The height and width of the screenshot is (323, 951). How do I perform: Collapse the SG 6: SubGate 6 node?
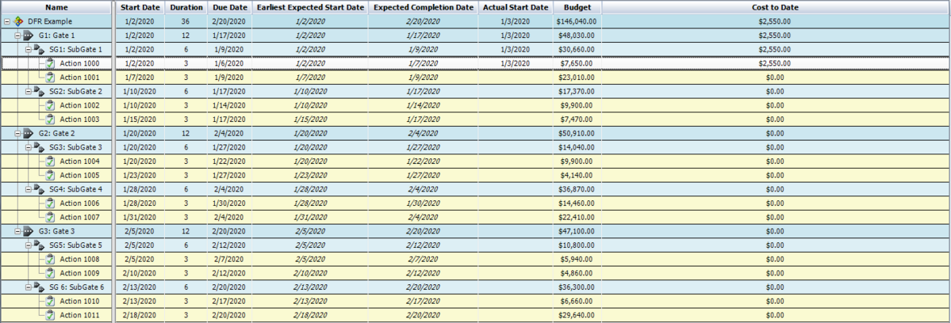pos(28,287)
